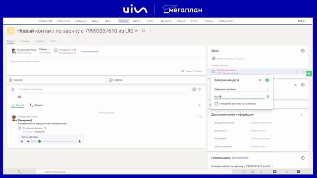
Task: Pick a date for День рождения
Action: [x=259, y=146]
